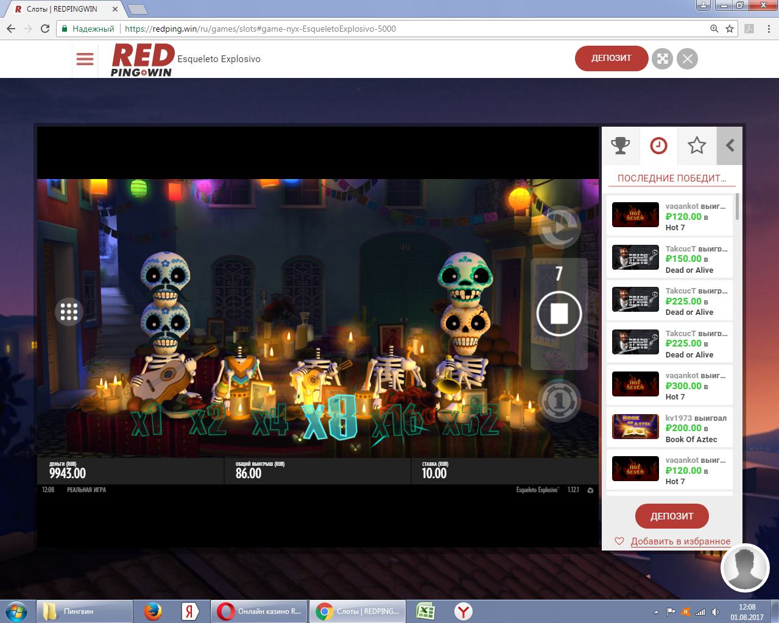
Task: Click the ПОСЛЕДНИЕ ПОБЕДИТ... heading
Action: click(672, 178)
